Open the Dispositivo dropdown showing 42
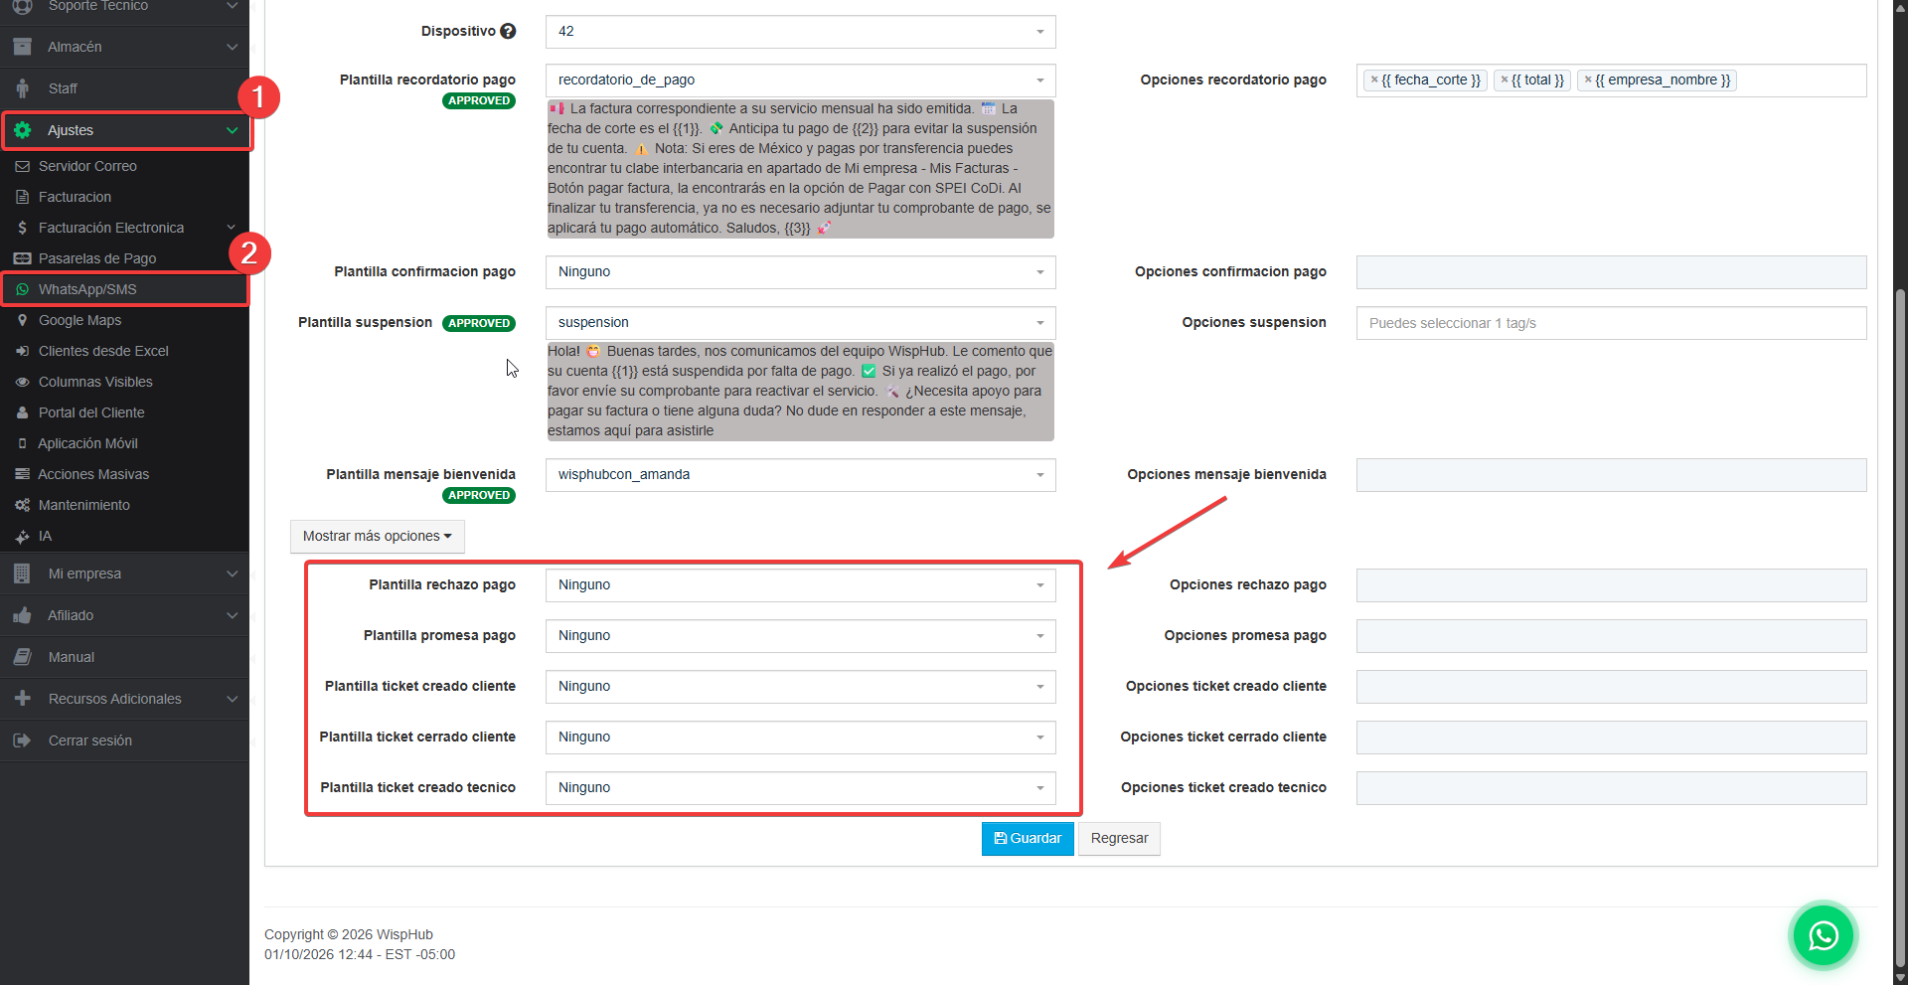This screenshot has height=985, width=1908. tap(800, 32)
